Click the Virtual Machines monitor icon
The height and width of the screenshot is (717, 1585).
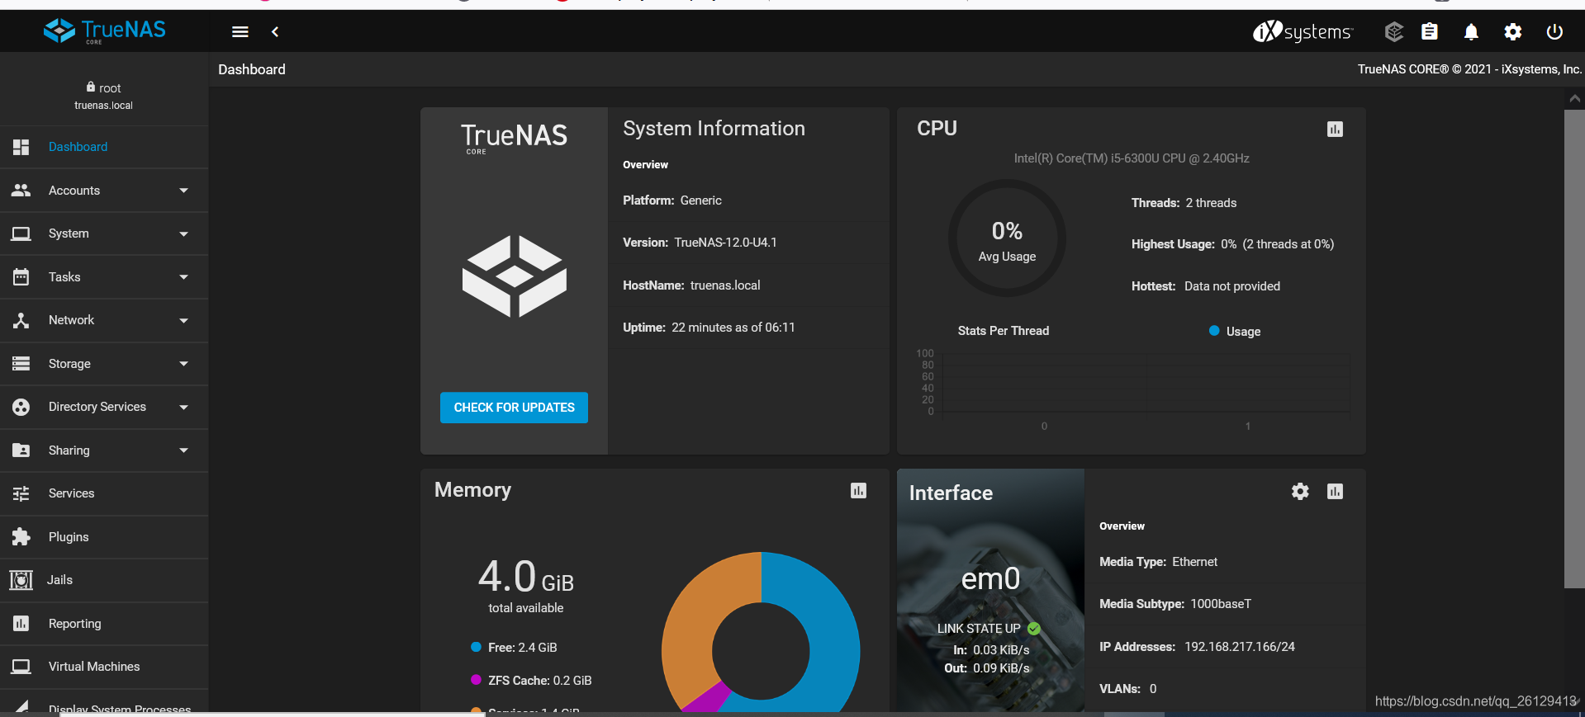(x=21, y=667)
